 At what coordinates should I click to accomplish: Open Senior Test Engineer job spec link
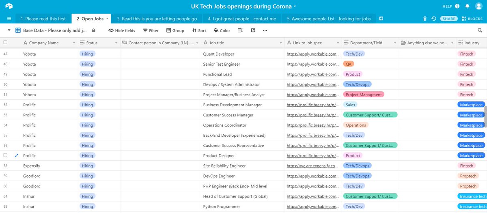pos(312,64)
